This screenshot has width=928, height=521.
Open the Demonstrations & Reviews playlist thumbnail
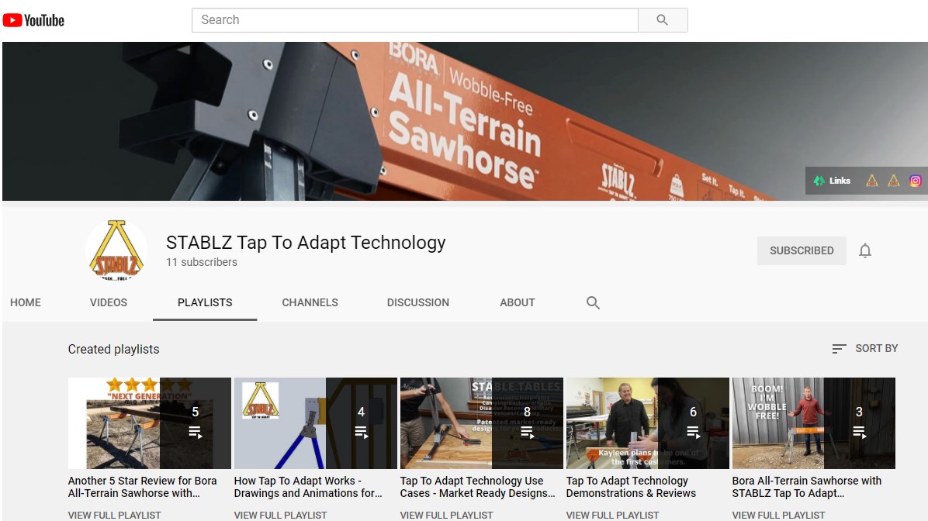tap(647, 423)
